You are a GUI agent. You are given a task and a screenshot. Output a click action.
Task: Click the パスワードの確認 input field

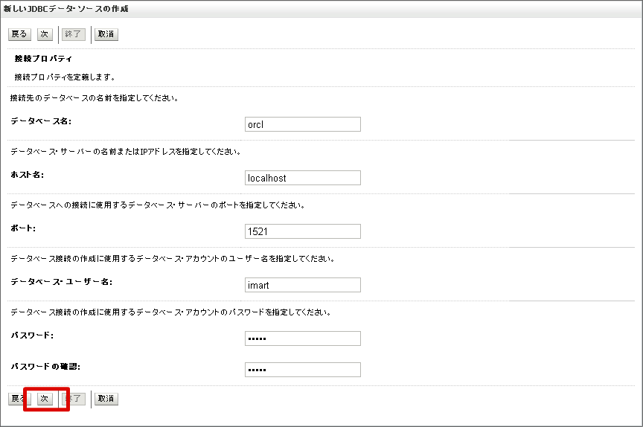pyautogui.click(x=302, y=370)
